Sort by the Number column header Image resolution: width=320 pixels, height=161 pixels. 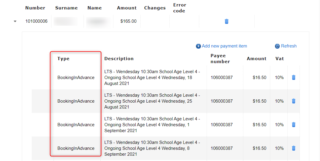point(35,8)
